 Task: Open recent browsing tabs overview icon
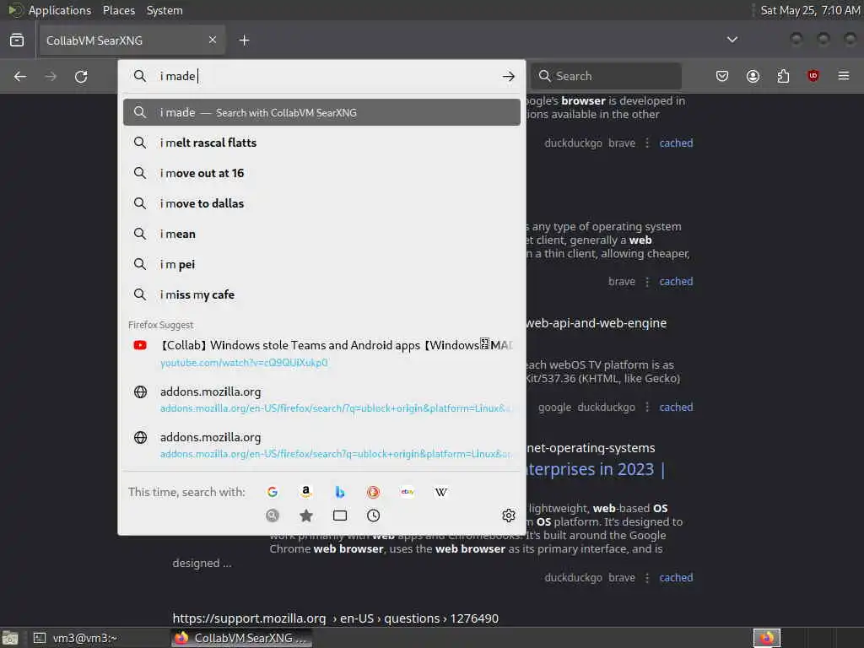[x=17, y=40]
